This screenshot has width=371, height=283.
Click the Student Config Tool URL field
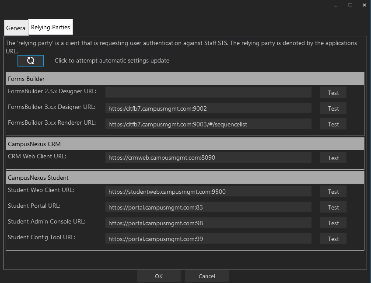pyautogui.click(x=208, y=238)
